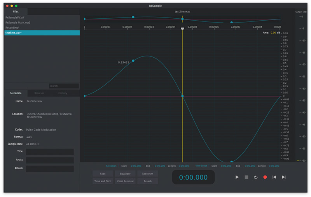Image resolution: width=311 pixels, height=197 pixels.
Task: Select the waveform point labeled 0.53451
Action: coord(133,61)
